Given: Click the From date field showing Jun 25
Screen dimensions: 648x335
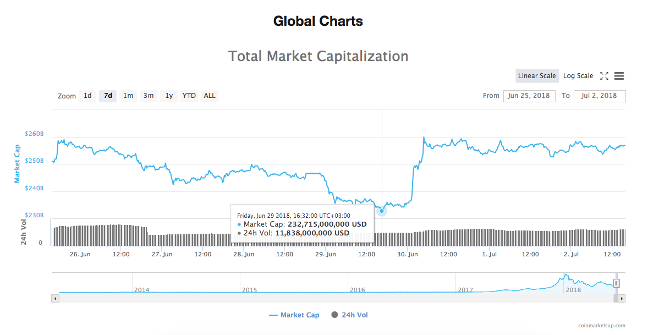Looking at the screenshot, I should click(529, 96).
